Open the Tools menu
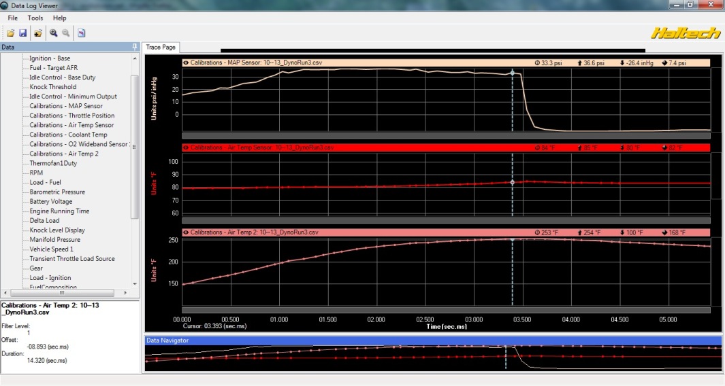Screen dimensions: 725x386 35,18
